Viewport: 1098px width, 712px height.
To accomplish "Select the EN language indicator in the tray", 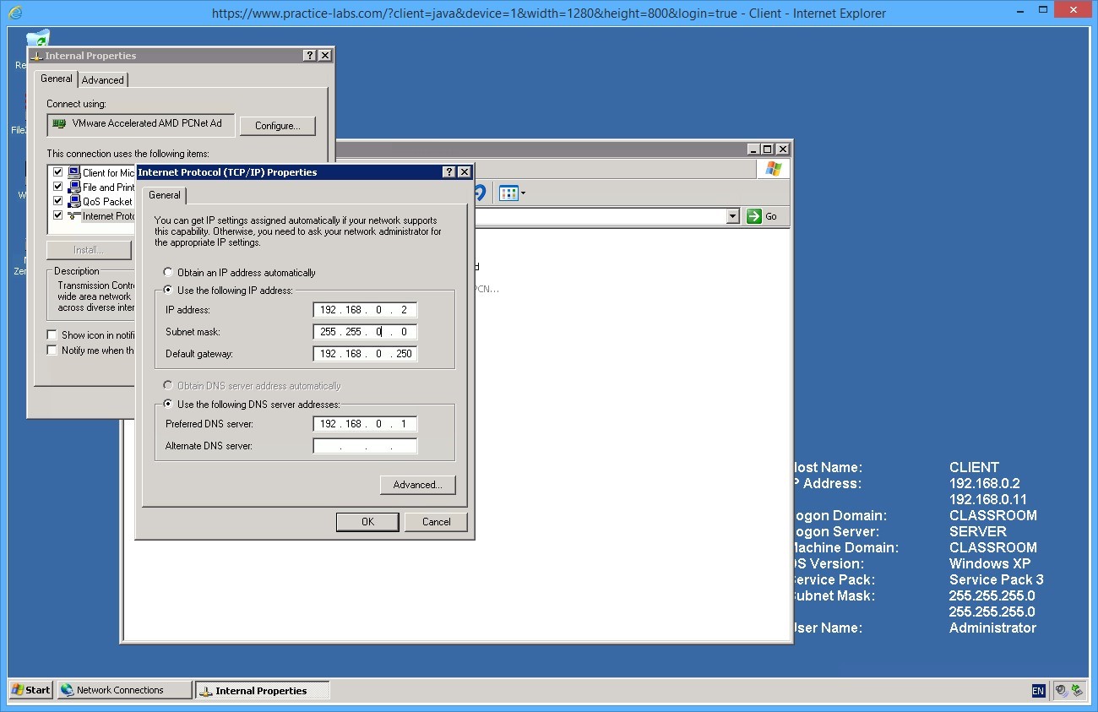I will tap(1037, 691).
